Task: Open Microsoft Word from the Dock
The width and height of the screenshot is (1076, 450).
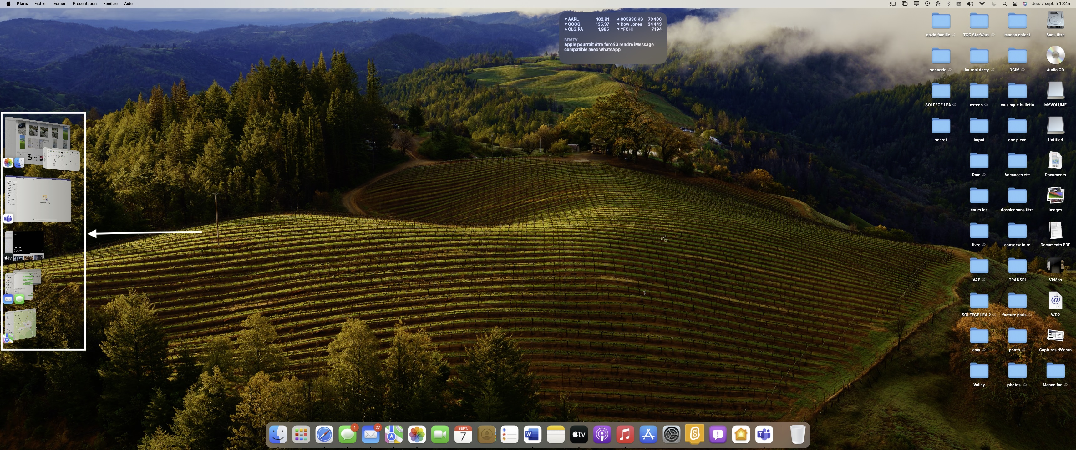Action: pos(532,435)
